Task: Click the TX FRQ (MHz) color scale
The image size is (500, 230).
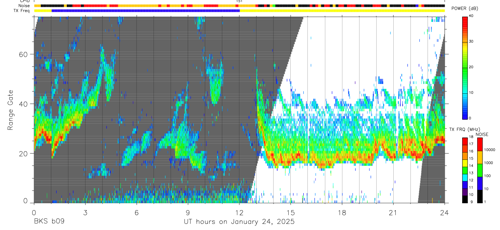Action: (x=465, y=170)
